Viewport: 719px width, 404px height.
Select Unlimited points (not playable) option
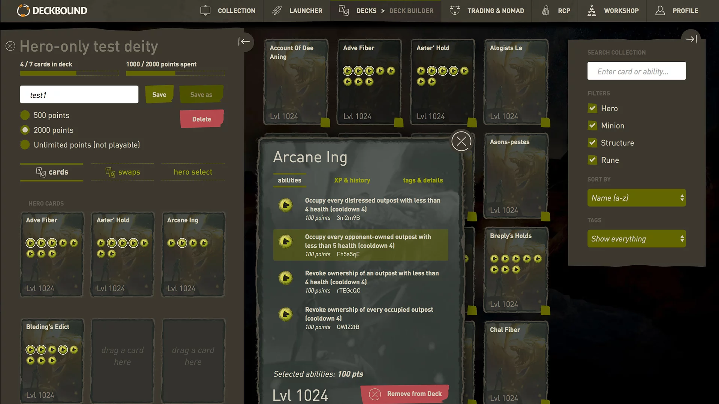25,145
